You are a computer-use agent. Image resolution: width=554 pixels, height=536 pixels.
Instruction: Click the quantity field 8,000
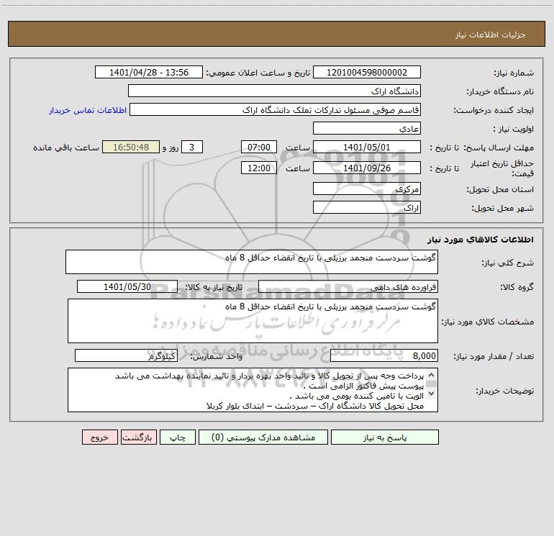(384, 356)
